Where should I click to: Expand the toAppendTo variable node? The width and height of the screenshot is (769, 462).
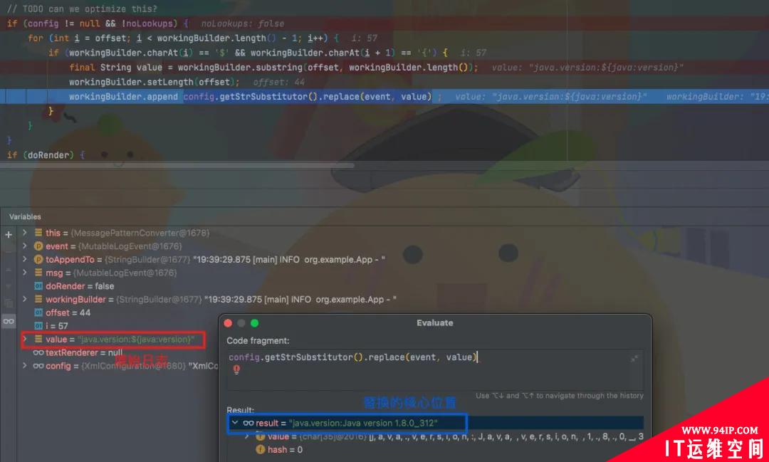tap(24, 259)
